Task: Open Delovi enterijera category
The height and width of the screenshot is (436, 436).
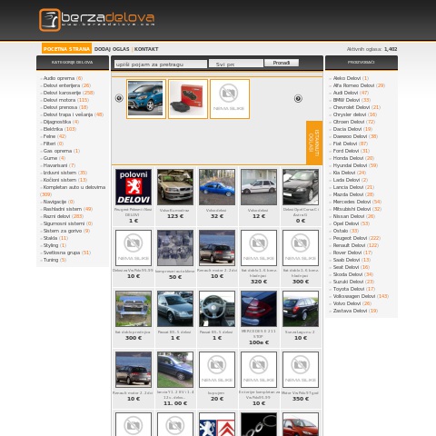Action: (62, 85)
